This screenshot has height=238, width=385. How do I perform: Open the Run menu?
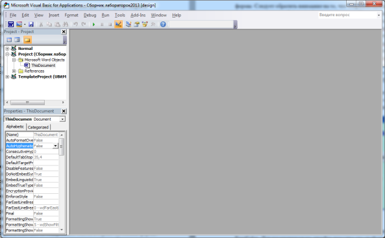click(x=105, y=15)
